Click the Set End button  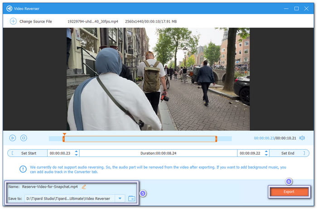pos(289,153)
